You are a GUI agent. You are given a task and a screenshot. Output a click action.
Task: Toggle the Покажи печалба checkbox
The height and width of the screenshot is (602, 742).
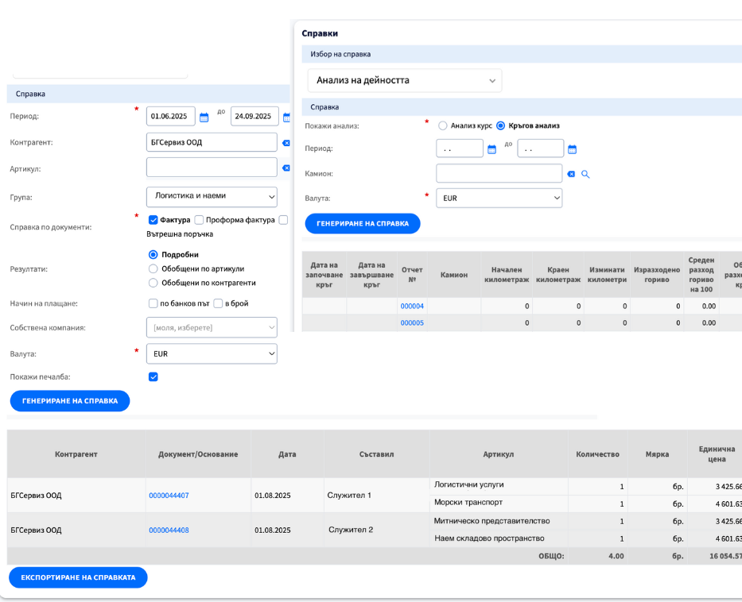pos(153,376)
